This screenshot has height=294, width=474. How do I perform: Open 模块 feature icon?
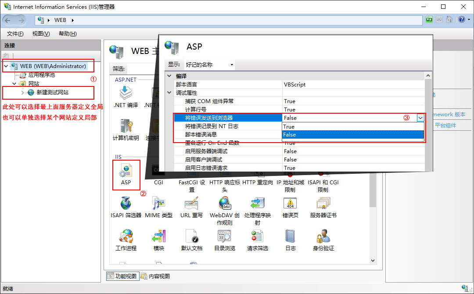(x=159, y=240)
